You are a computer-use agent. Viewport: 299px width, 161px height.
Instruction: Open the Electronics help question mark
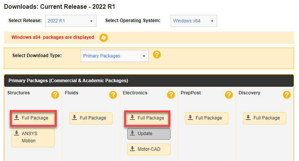tap(171, 95)
